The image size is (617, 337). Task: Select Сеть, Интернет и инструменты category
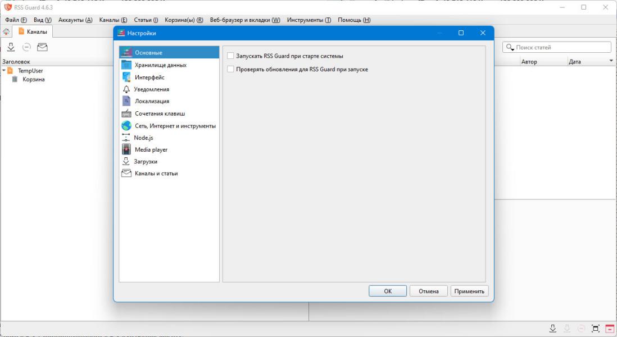click(x=169, y=126)
